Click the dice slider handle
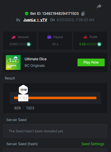Screen dimensions: 111x152 [x=23, y=98]
